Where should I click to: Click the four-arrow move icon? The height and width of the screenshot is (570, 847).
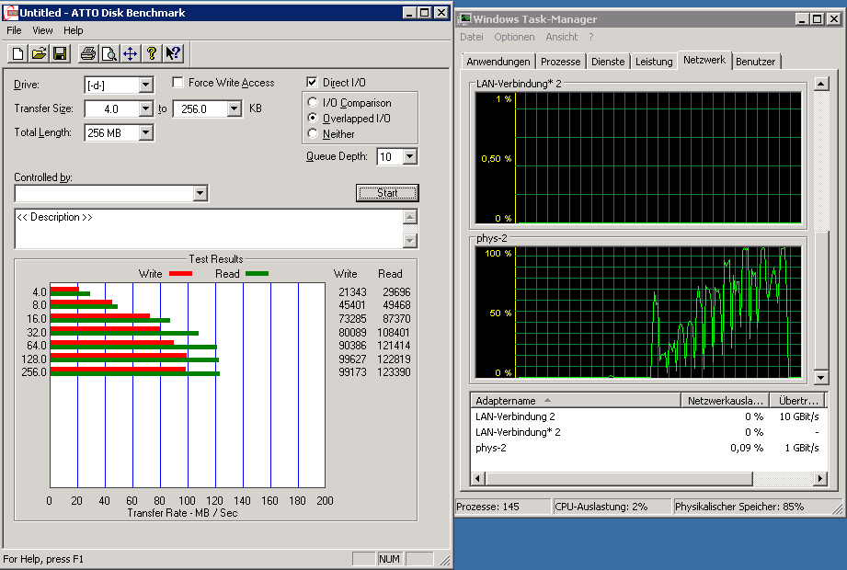pyautogui.click(x=131, y=53)
